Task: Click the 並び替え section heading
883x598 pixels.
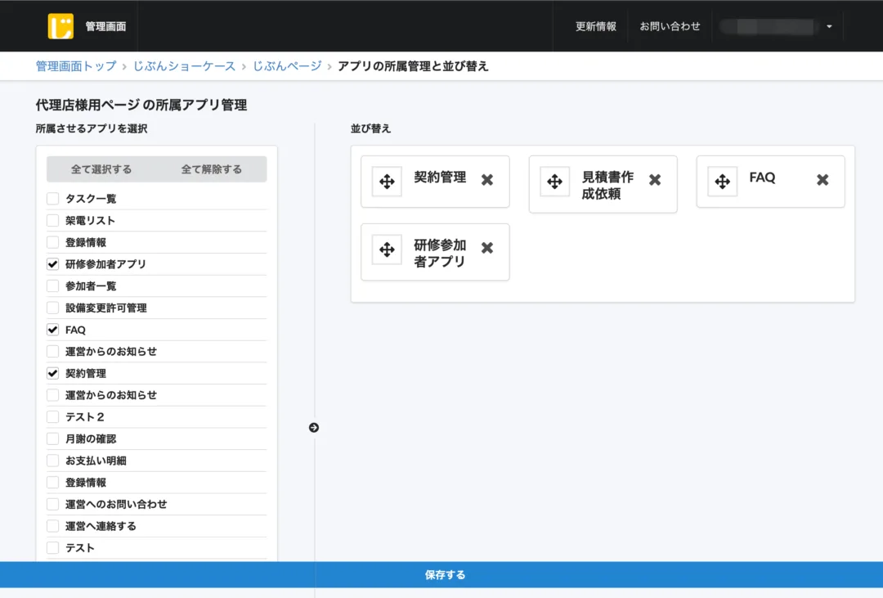Action: [370, 128]
